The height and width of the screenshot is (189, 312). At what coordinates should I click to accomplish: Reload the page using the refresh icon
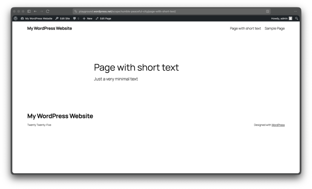pos(48,11)
